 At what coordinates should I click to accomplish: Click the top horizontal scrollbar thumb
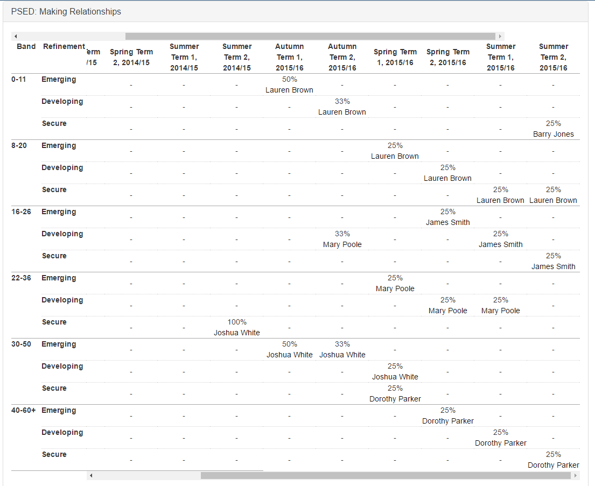pos(310,37)
